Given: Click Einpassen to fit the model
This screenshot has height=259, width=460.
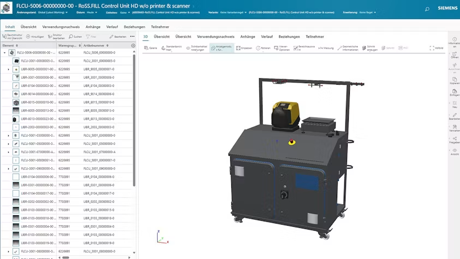Looking at the screenshot, I should click(244, 48).
